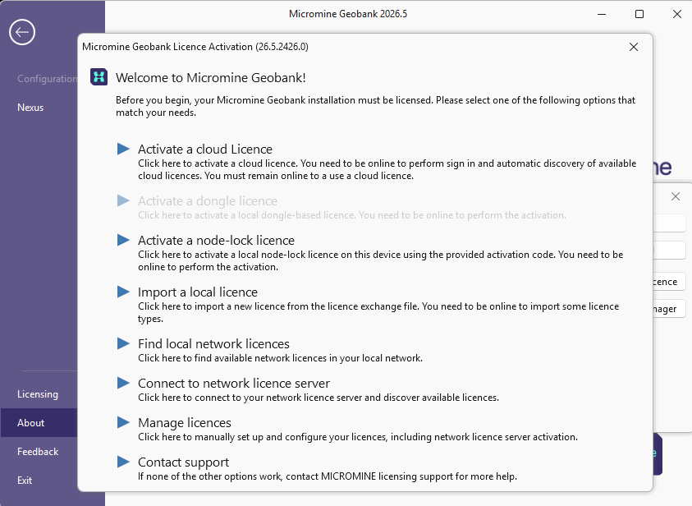Click the 'Welcome to Micromine Geobank!' heading
Image resolution: width=692 pixels, height=506 pixels.
pos(210,78)
